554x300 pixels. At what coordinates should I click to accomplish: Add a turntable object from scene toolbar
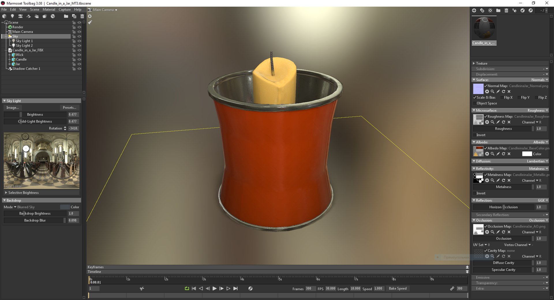tap(53, 16)
